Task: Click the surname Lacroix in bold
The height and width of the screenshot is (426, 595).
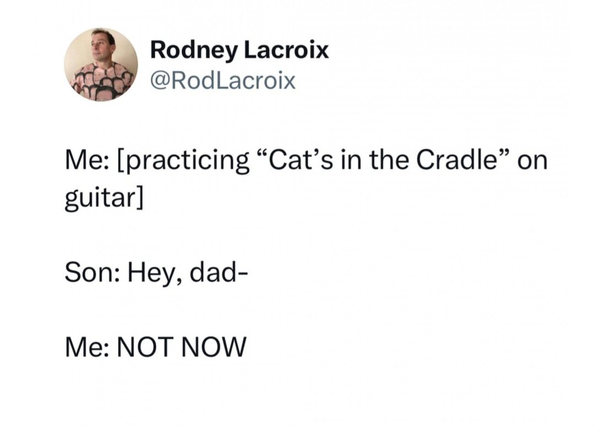Action: point(286,50)
